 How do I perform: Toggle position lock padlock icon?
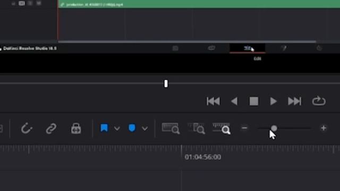[76, 128]
